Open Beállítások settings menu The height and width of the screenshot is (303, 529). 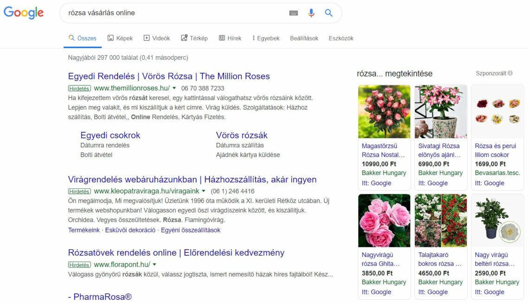(x=304, y=38)
